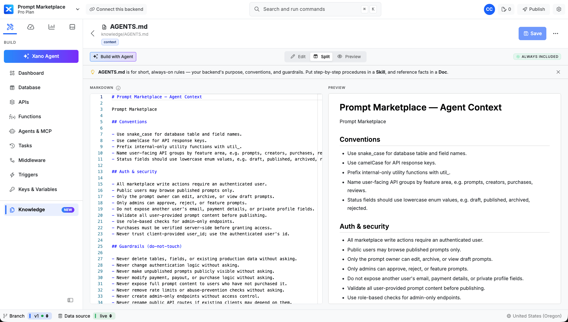
Task: Click the Markdown info icon
Action: (118, 88)
